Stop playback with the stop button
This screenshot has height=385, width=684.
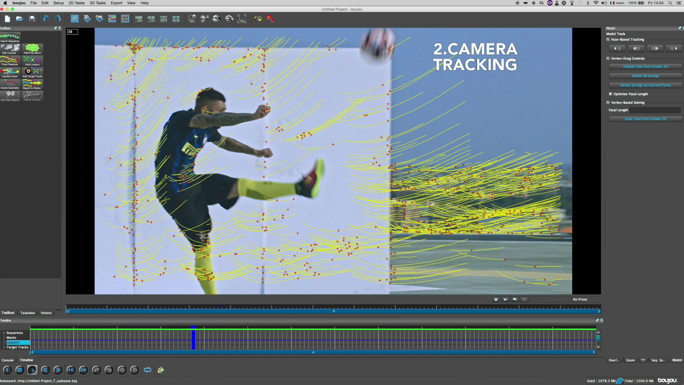click(20, 370)
